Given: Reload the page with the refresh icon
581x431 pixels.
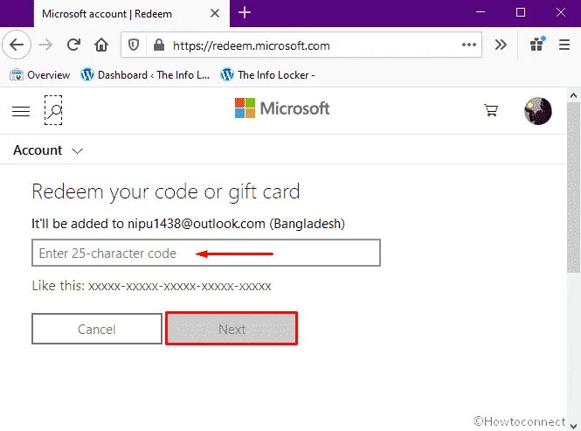Looking at the screenshot, I should (73, 45).
